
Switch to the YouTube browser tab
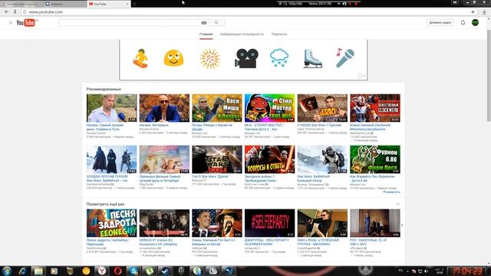[108, 4]
